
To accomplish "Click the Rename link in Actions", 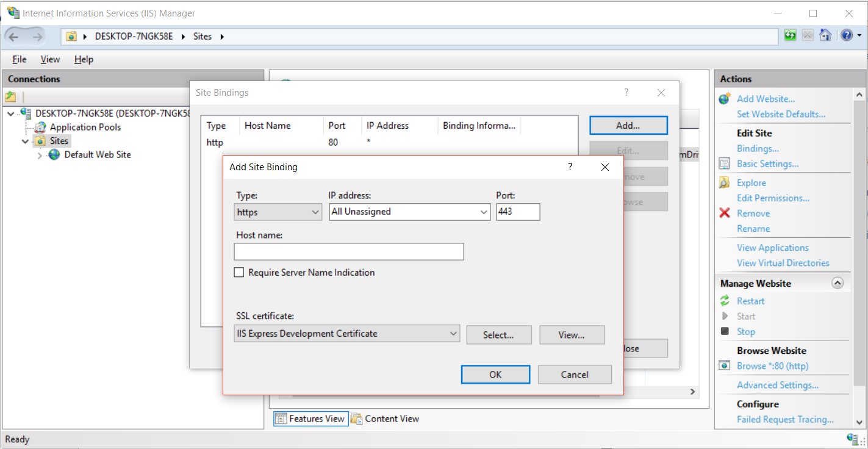I will point(753,228).
